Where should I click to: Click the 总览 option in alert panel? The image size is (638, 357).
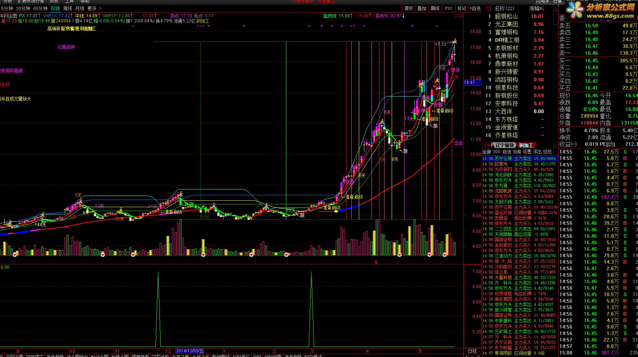click(x=547, y=152)
